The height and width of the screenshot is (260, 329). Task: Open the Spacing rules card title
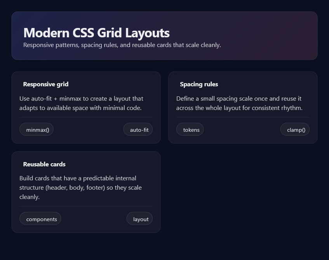point(199,84)
